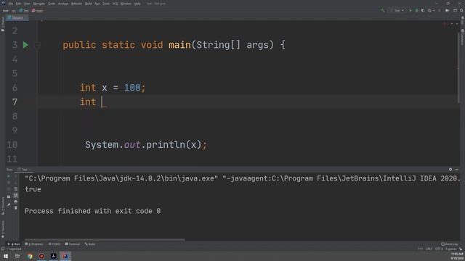Click Search Everywhere magnifier icon

(x=461, y=10)
